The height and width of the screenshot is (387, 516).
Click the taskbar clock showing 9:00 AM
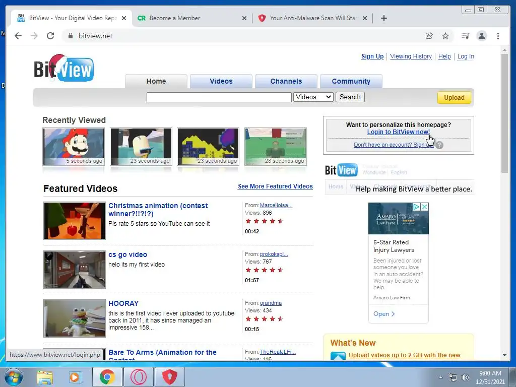[x=490, y=377]
